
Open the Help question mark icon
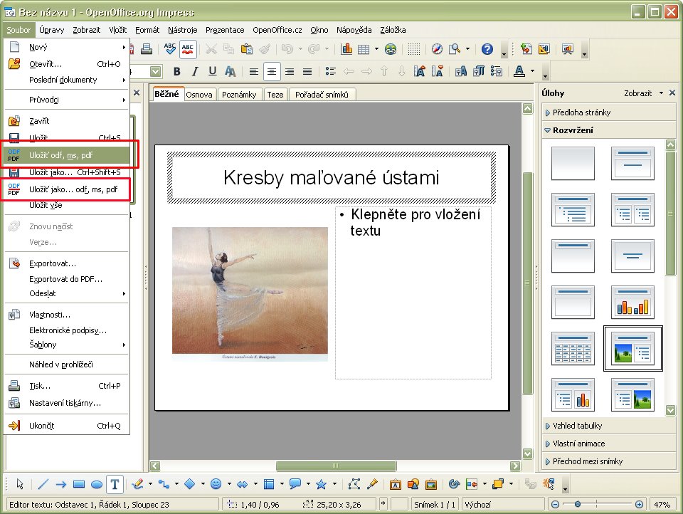tap(487, 49)
